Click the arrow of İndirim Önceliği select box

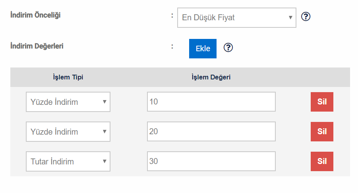tap(290, 17)
